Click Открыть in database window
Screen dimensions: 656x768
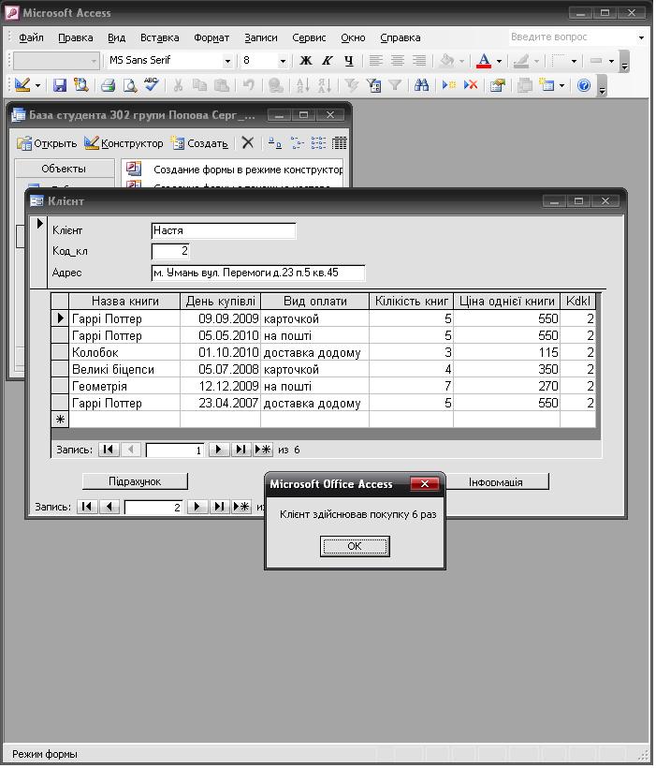click(x=47, y=143)
